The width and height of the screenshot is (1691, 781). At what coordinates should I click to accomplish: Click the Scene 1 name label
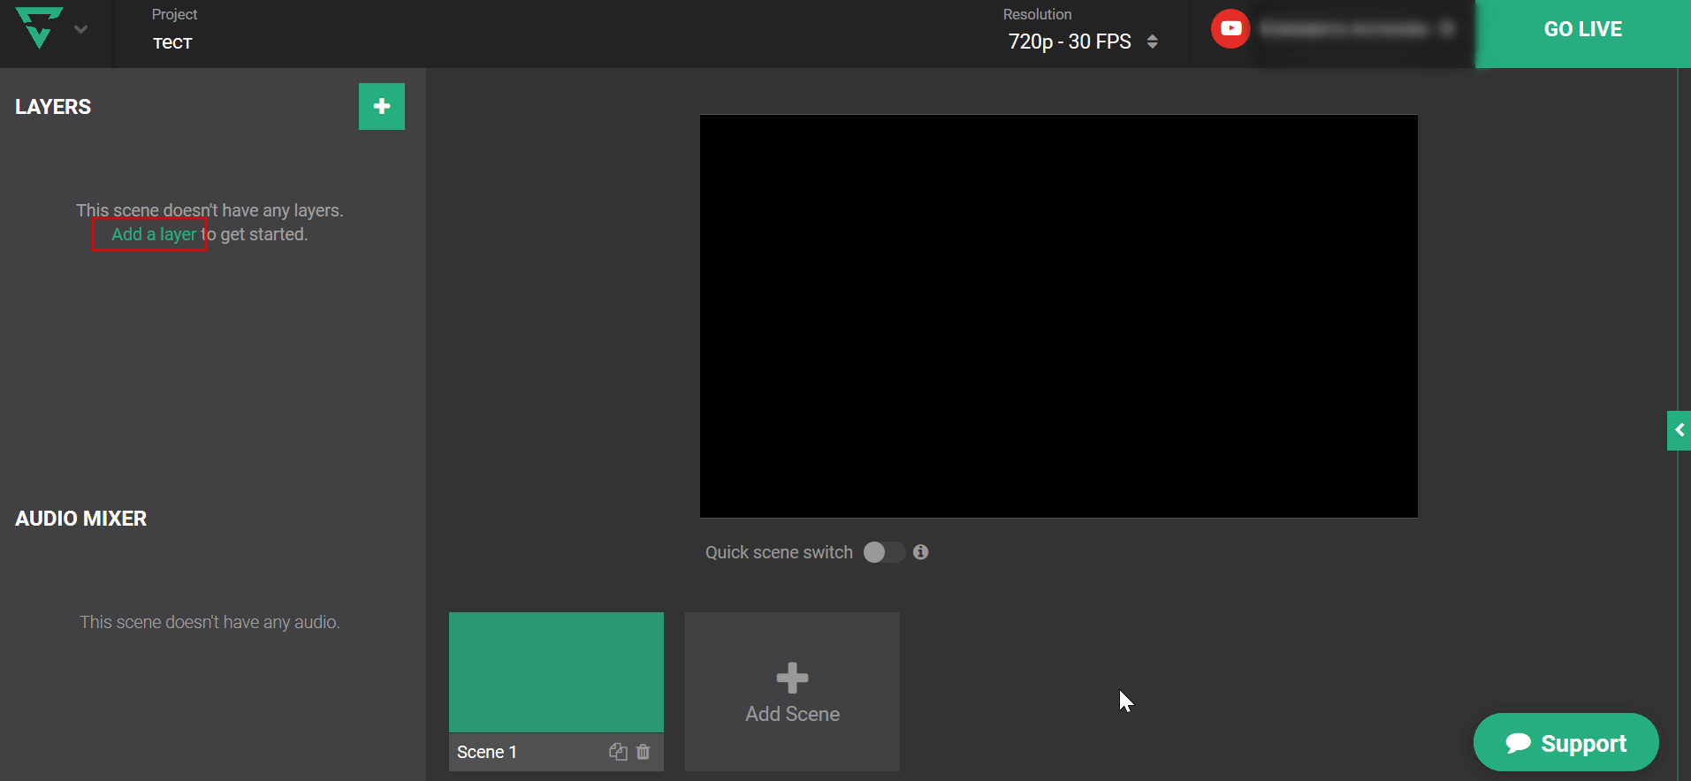pos(487,752)
